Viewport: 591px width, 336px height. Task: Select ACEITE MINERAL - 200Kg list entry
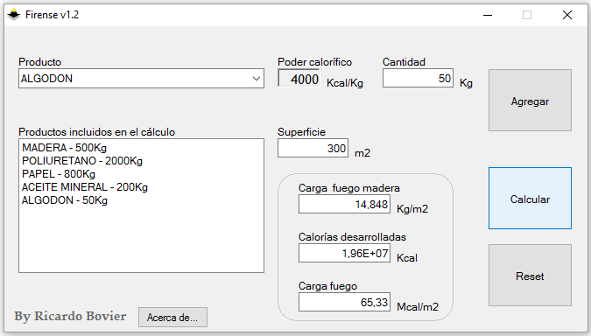[85, 187]
